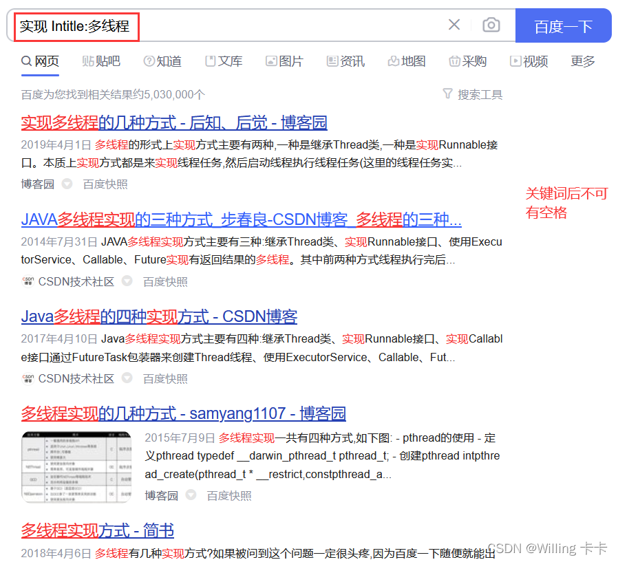
Task: Open the 视频 tab
Action: pyautogui.click(x=529, y=61)
